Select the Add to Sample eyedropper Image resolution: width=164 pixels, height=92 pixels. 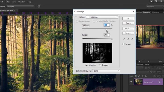click(128, 39)
